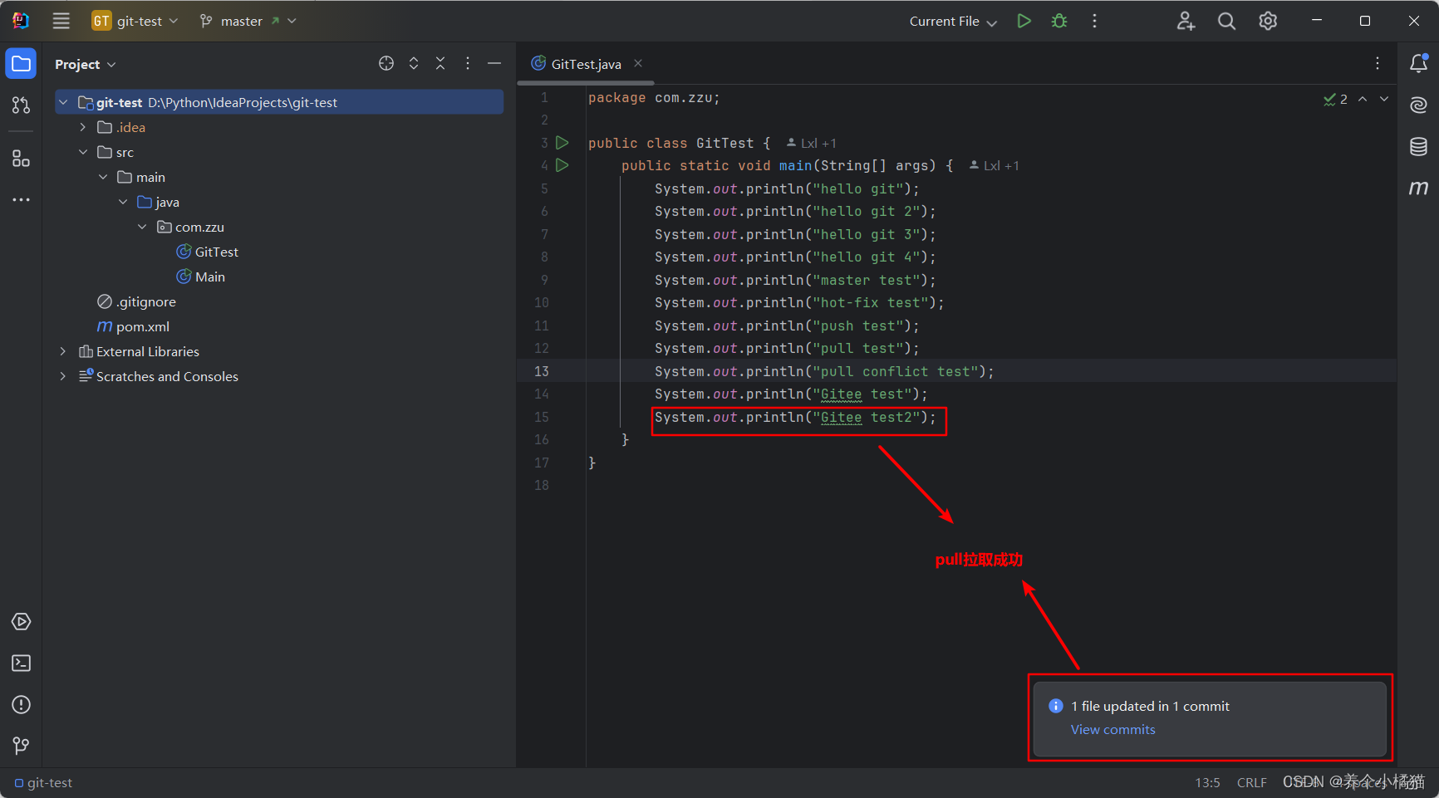1439x798 pixels.
Task: Expand selected nodes in Project panel
Action: [414, 63]
